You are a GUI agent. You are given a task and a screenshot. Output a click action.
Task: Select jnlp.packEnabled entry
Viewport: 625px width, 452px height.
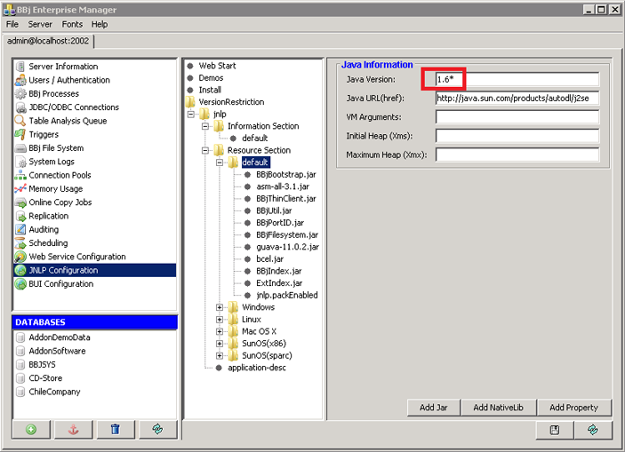[287, 295]
